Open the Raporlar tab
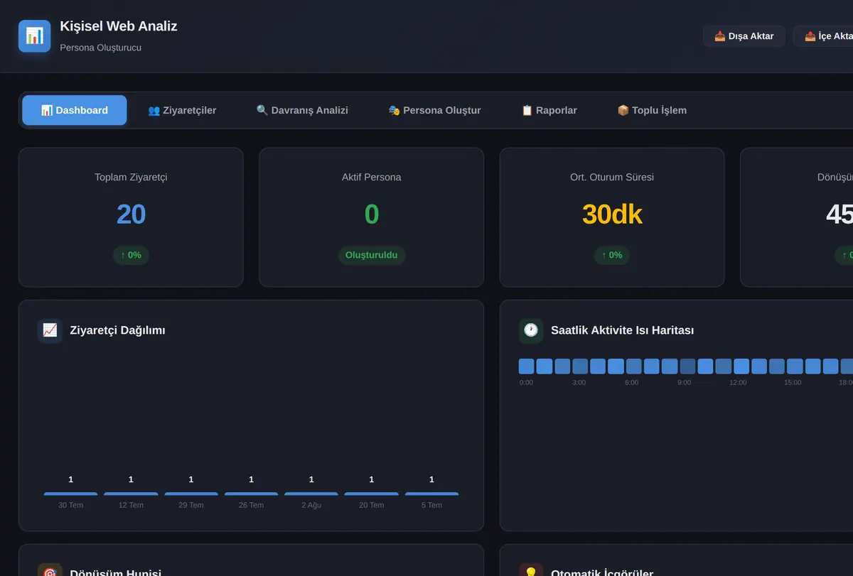This screenshot has width=853, height=576. tap(549, 110)
